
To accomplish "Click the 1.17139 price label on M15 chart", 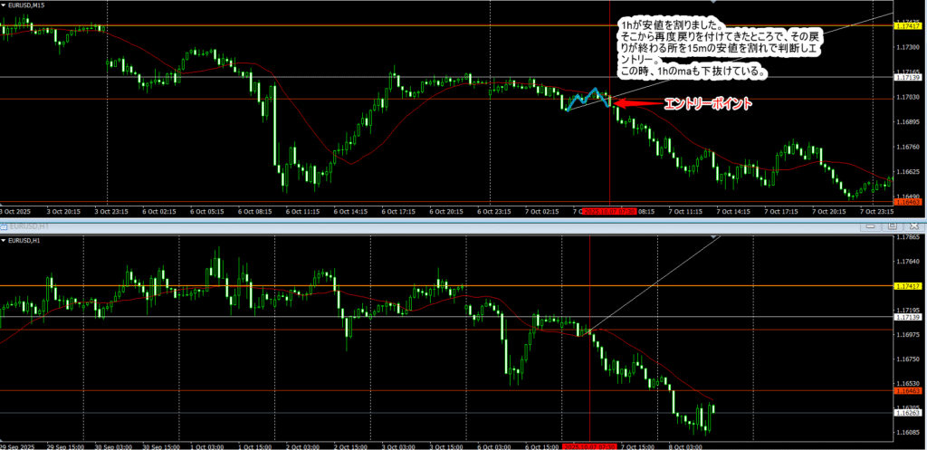I will [909, 78].
